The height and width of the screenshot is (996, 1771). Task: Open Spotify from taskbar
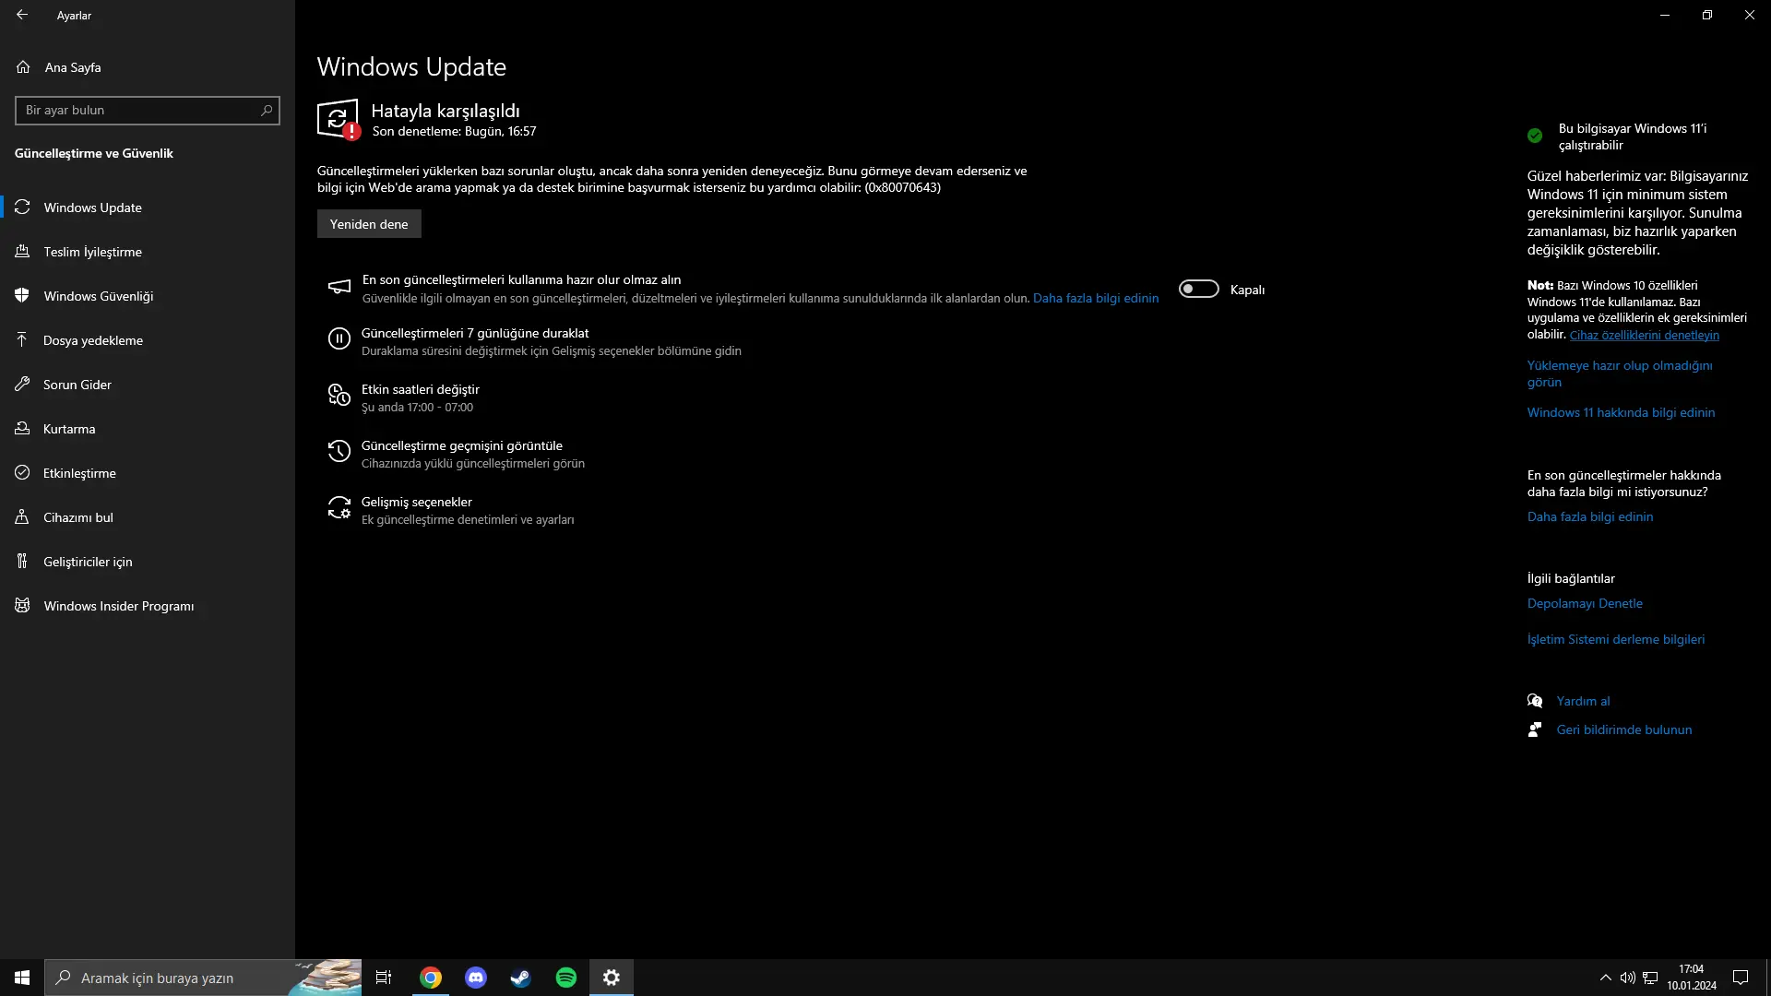[x=566, y=978]
